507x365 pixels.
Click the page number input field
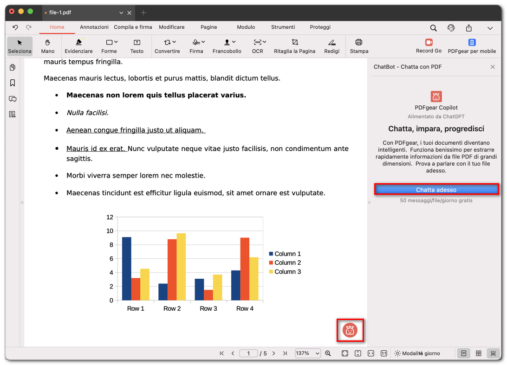click(x=248, y=353)
